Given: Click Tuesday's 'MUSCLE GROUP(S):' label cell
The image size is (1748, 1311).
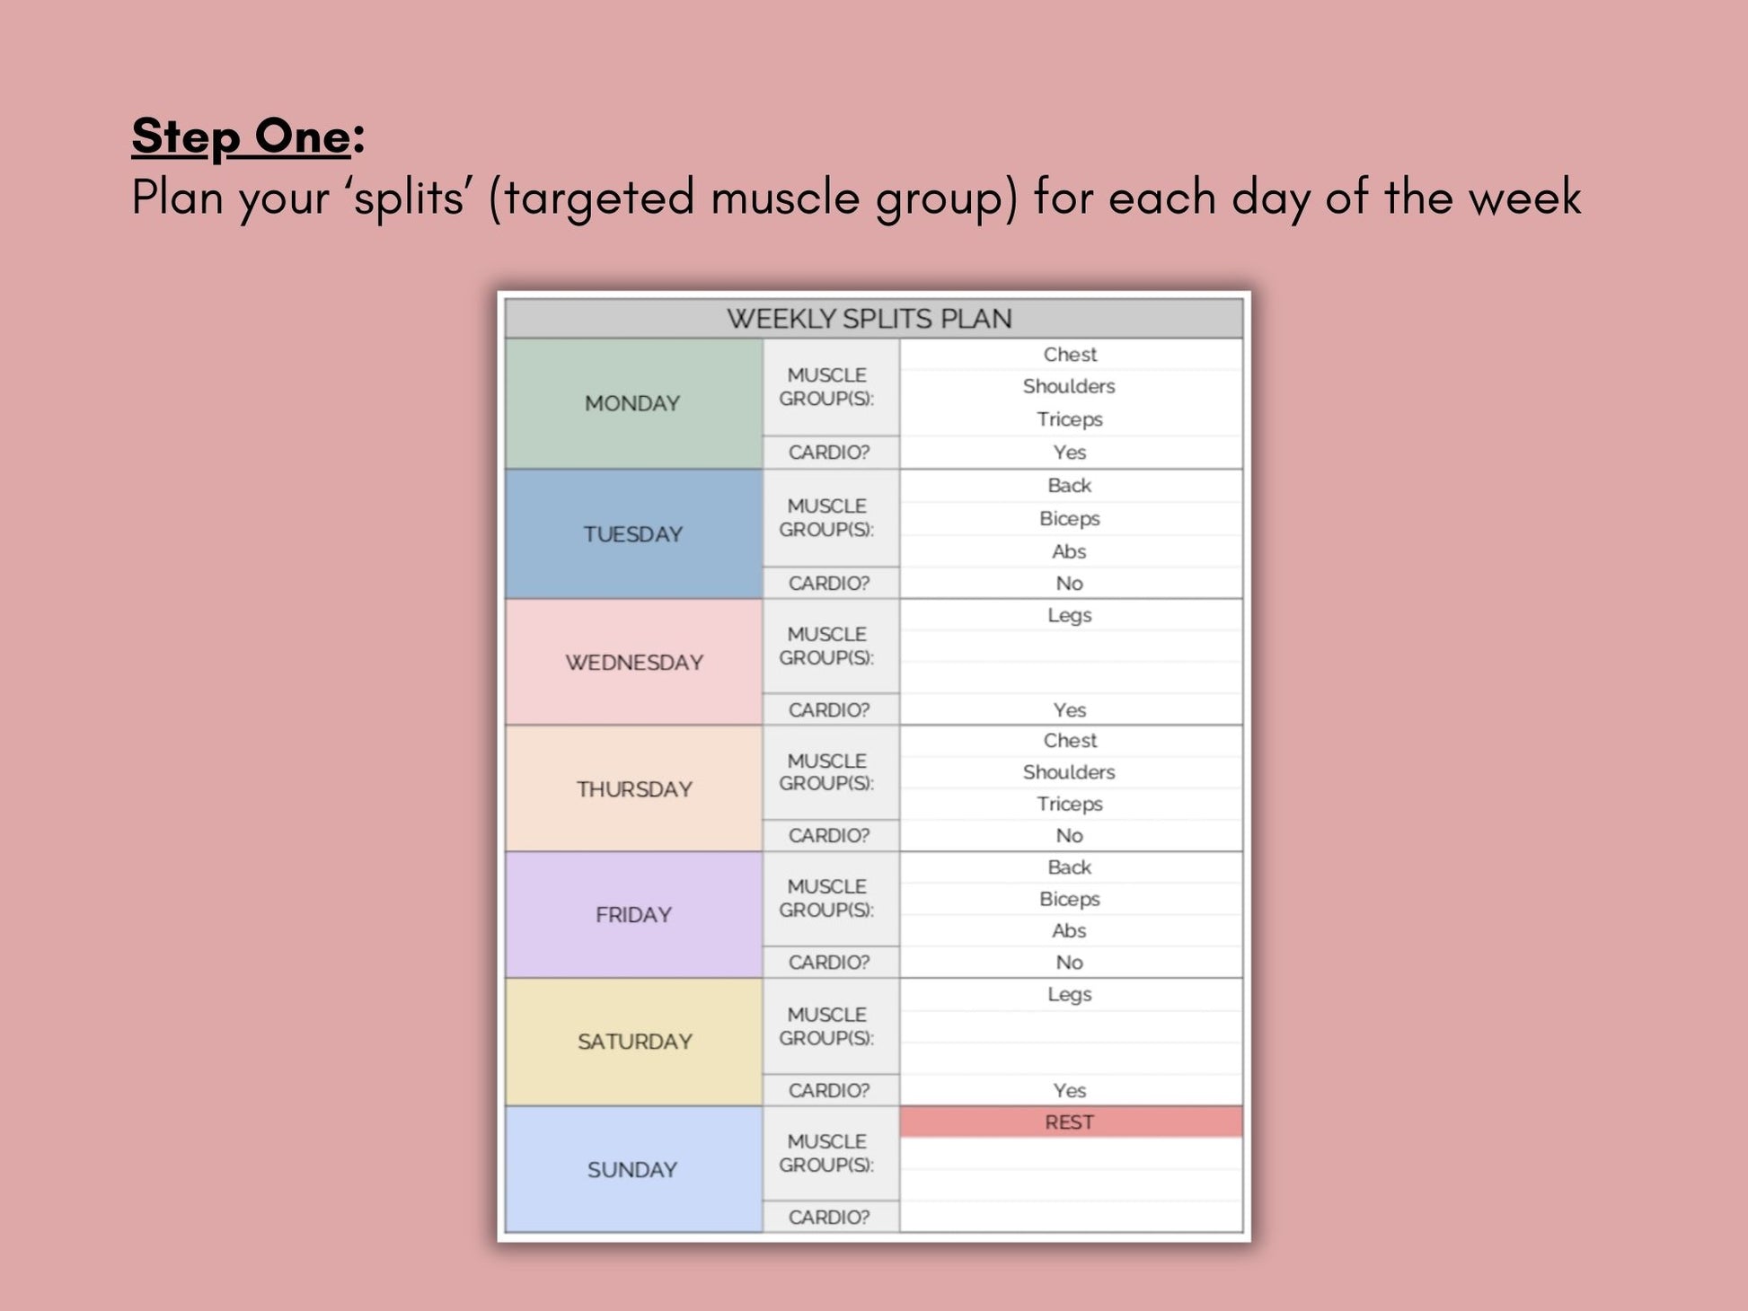Looking at the screenshot, I should pos(827,518).
